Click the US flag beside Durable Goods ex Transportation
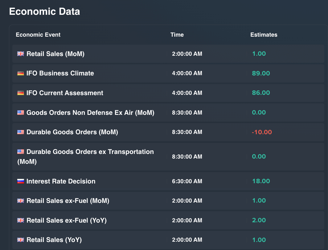Viewport: 328px width, 250px height. [x=21, y=152]
